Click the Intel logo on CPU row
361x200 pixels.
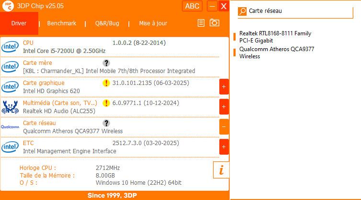(10, 47)
